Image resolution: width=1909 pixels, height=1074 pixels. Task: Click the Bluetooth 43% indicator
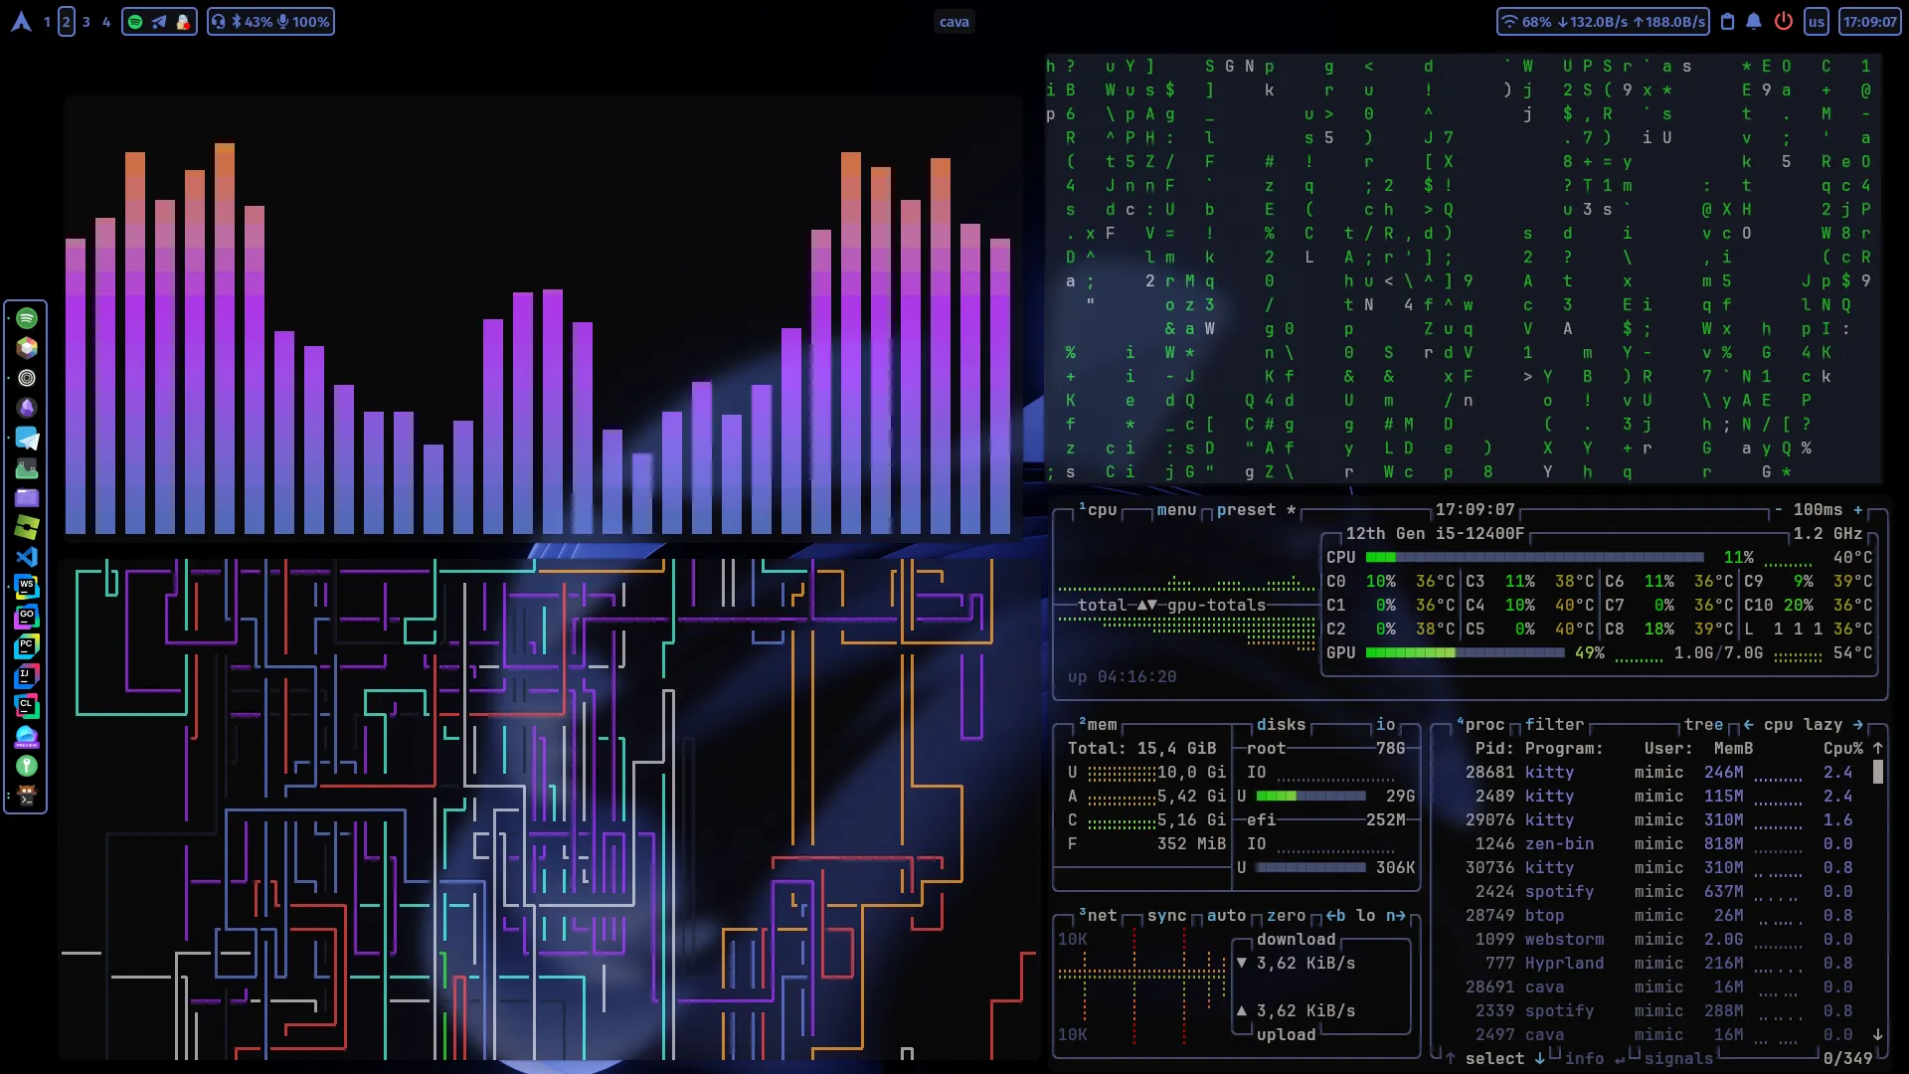pyautogui.click(x=253, y=22)
